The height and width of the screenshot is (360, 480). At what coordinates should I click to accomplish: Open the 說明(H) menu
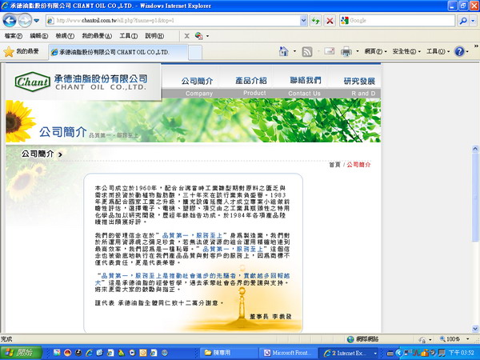154,36
